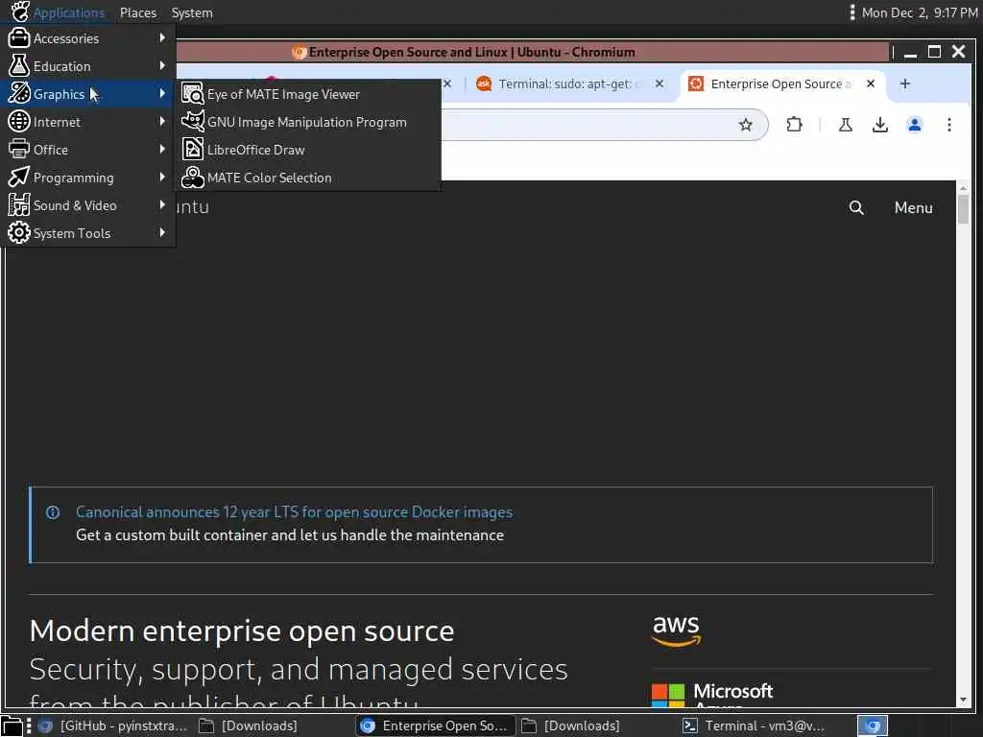Open the Ubuntu site Menu
Image resolution: width=983 pixels, height=737 pixels.
(x=914, y=207)
